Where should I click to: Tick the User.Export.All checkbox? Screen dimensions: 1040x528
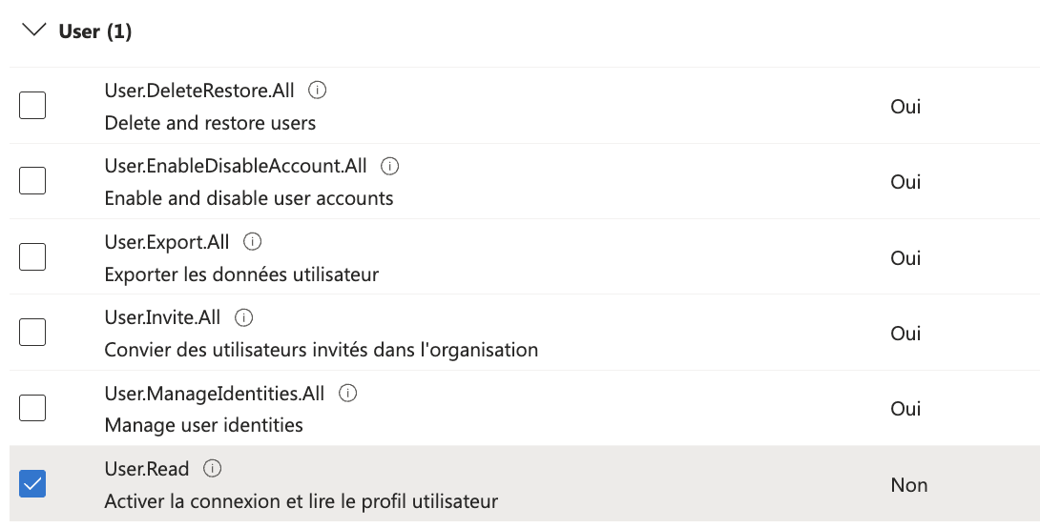(32, 256)
